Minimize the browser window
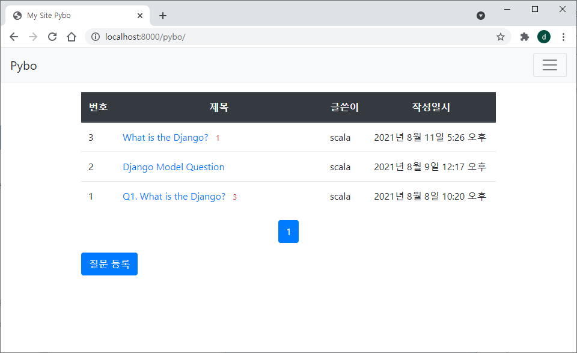This screenshot has width=577, height=353. click(507, 9)
